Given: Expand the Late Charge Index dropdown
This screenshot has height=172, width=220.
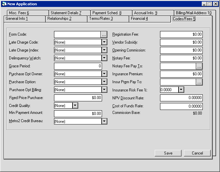Looking at the screenshot, I should click(104, 50).
